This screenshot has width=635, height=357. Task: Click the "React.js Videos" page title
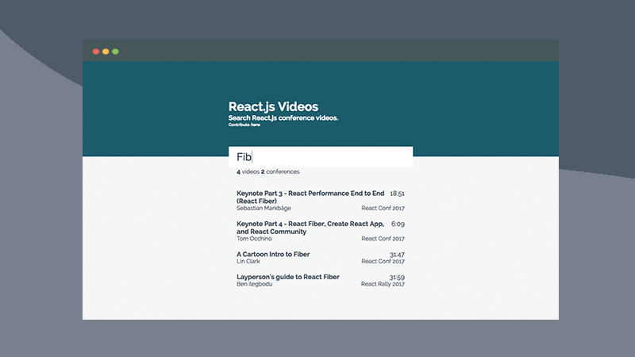273,106
